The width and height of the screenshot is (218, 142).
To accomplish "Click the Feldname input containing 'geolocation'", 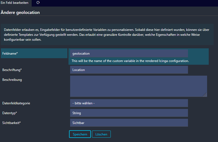I will click(x=129, y=54).
